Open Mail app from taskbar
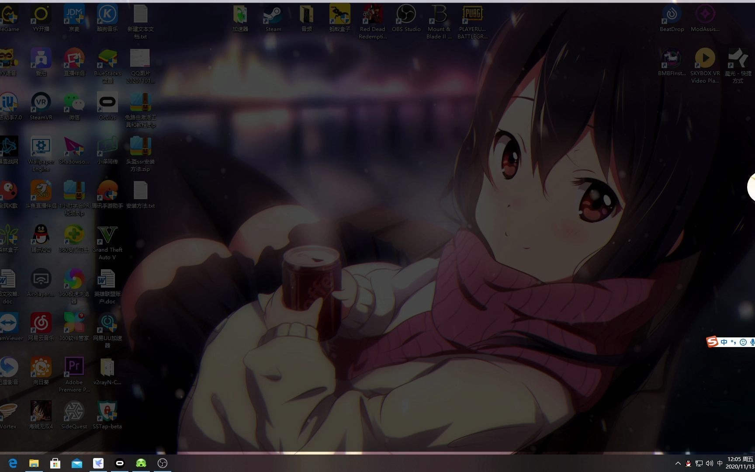The height and width of the screenshot is (472, 755). 77,463
